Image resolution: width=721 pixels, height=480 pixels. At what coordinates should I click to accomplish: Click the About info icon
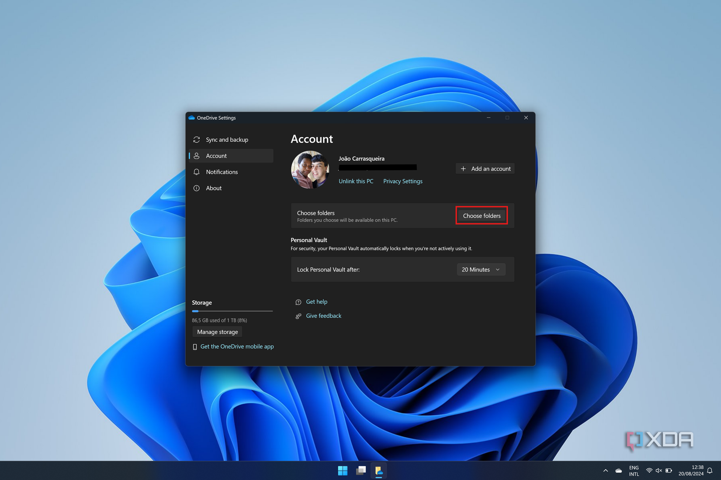click(197, 188)
